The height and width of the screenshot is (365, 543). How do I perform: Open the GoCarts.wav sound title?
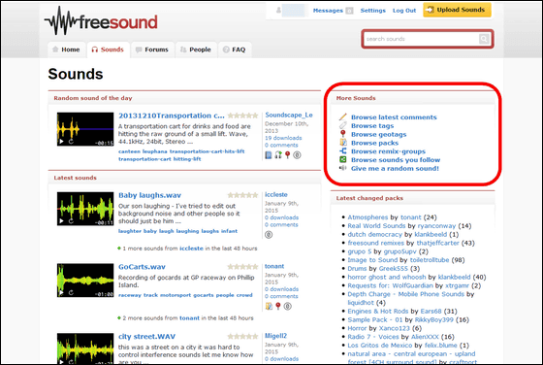[142, 267]
